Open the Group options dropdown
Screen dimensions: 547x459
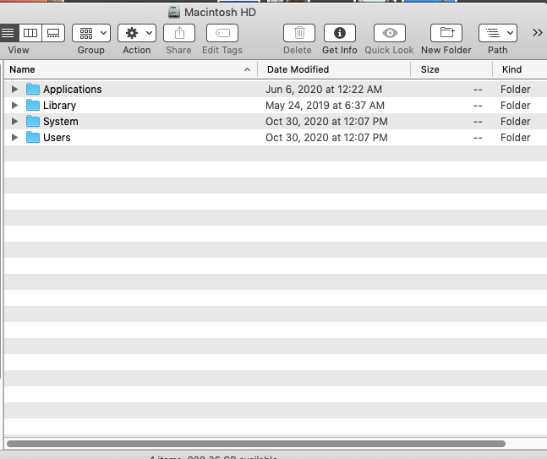pos(91,33)
